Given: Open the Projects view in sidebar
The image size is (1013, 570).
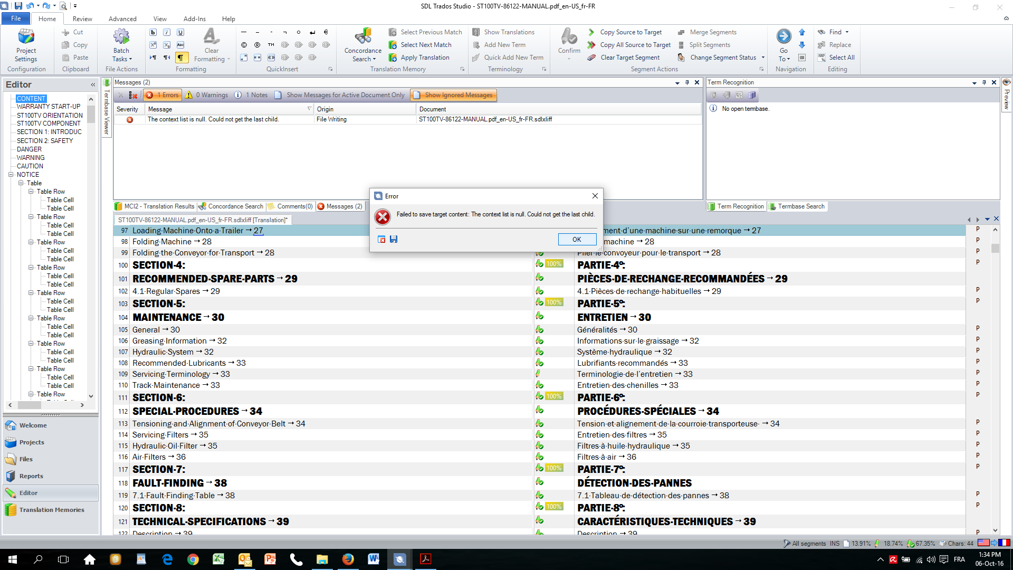Looking at the screenshot, I should coord(50,442).
